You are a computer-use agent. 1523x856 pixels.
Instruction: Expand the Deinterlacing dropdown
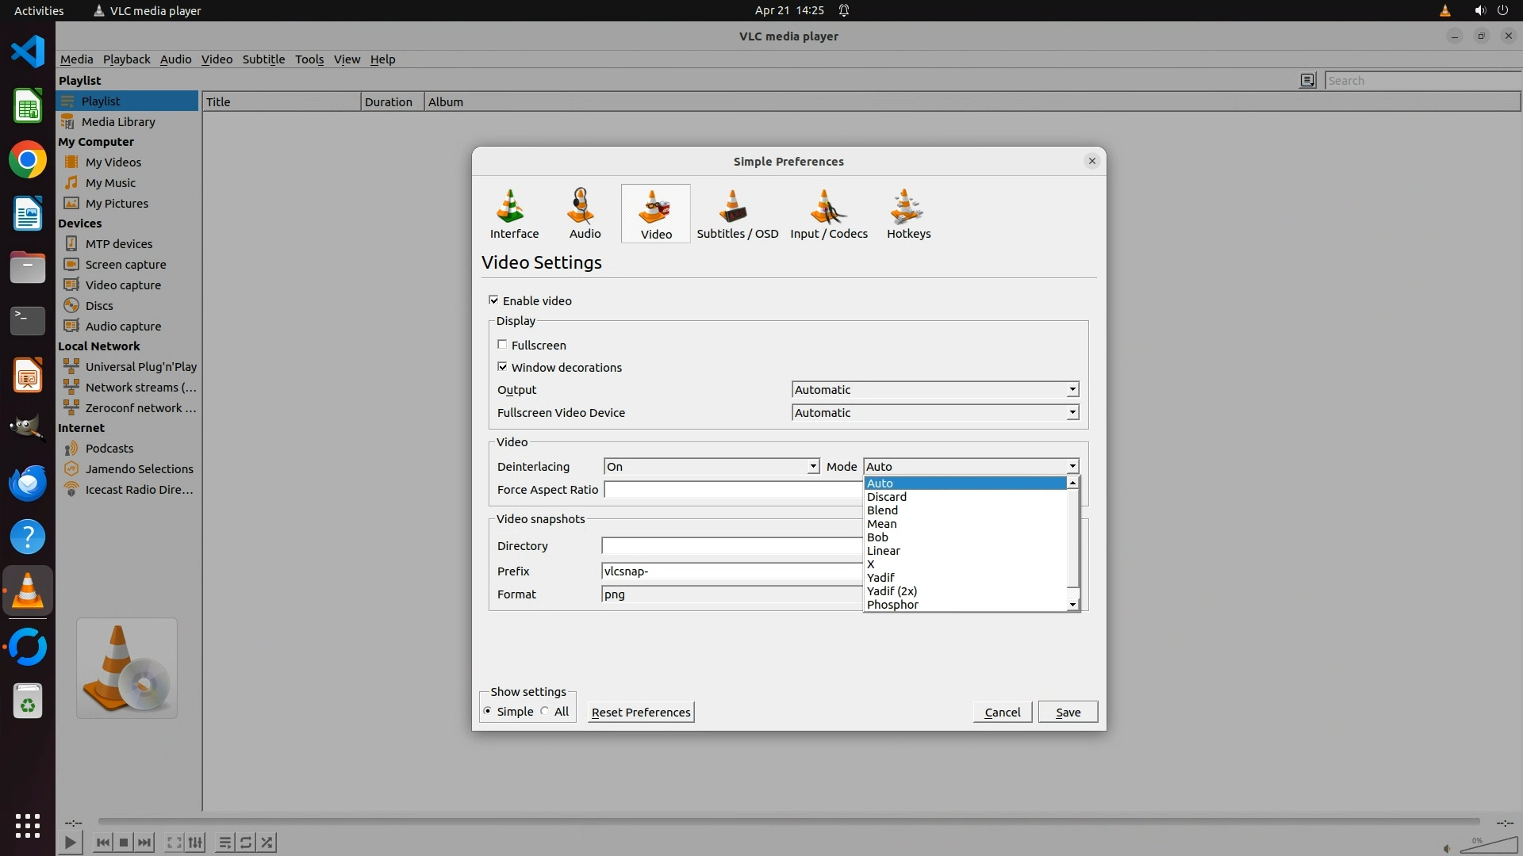(711, 467)
